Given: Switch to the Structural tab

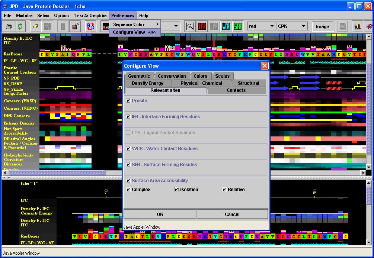Looking at the screenshot, I should (248, 83).
